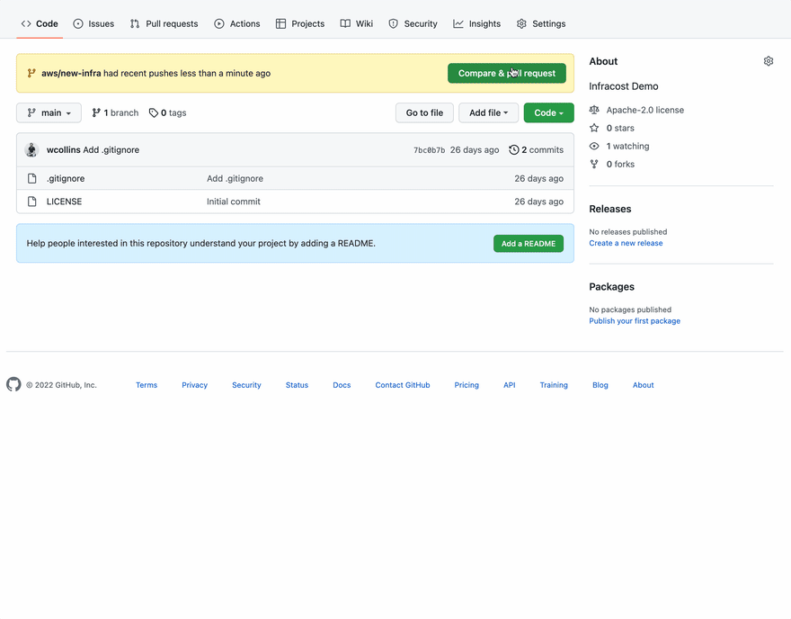Screen dimensions: 791x619
Task: Click the 26 days ago timestamp on LICENSE row
Action: 538,202
